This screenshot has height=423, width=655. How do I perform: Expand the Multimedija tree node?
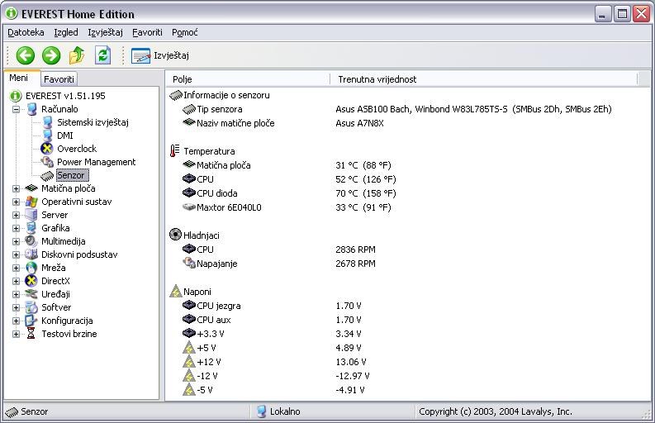pos(17,241)
